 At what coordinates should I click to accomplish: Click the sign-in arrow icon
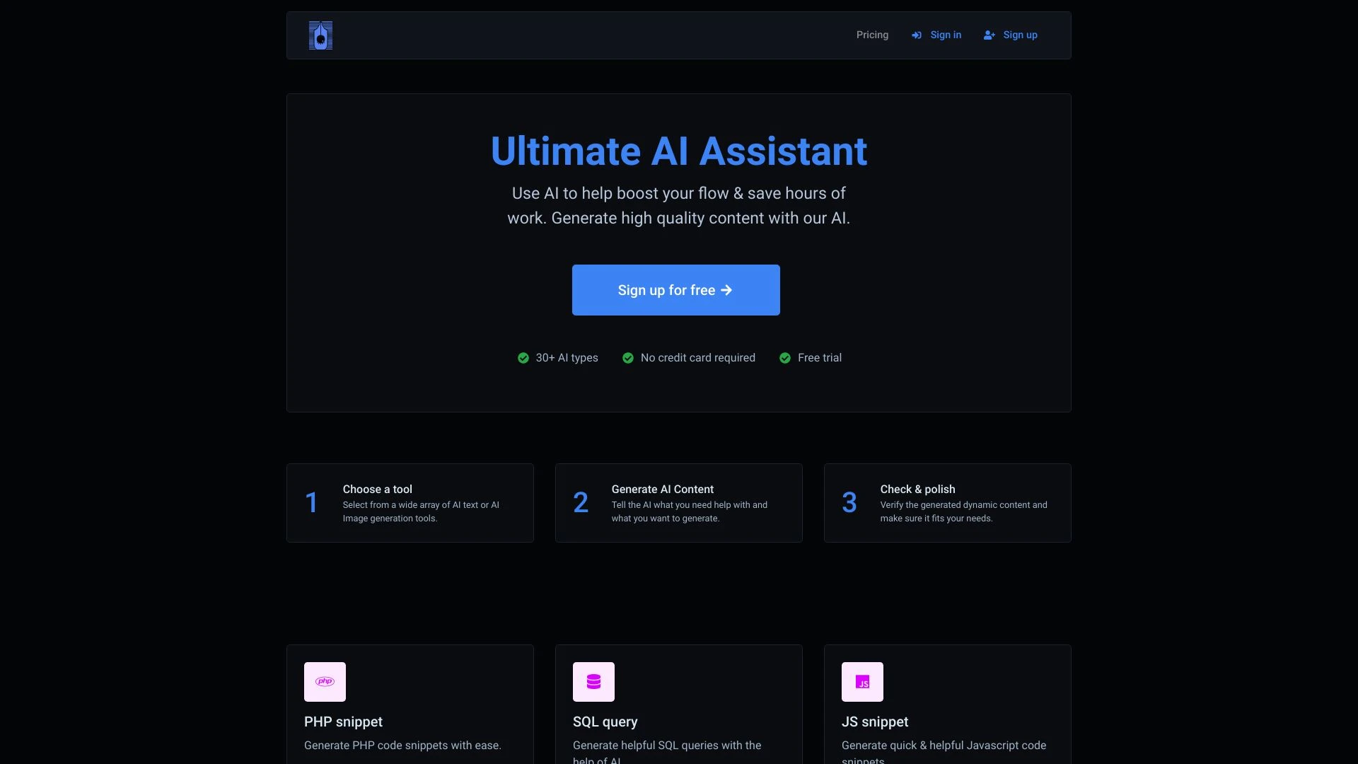point(917,35)
